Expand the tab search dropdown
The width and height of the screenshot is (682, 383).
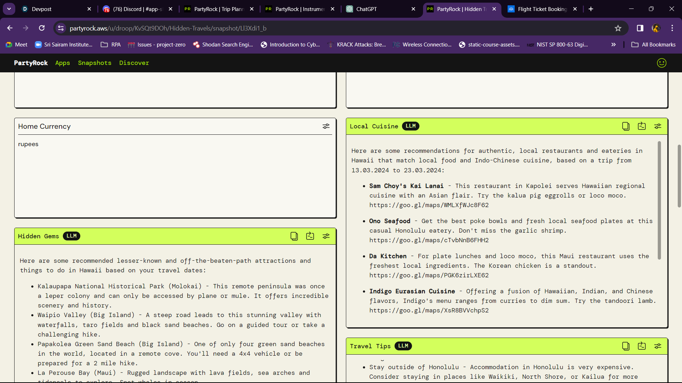click(x=9, y=9)
